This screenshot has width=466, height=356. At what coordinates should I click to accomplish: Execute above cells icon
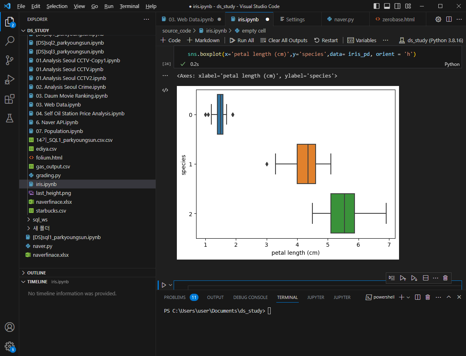pos(403,278)
